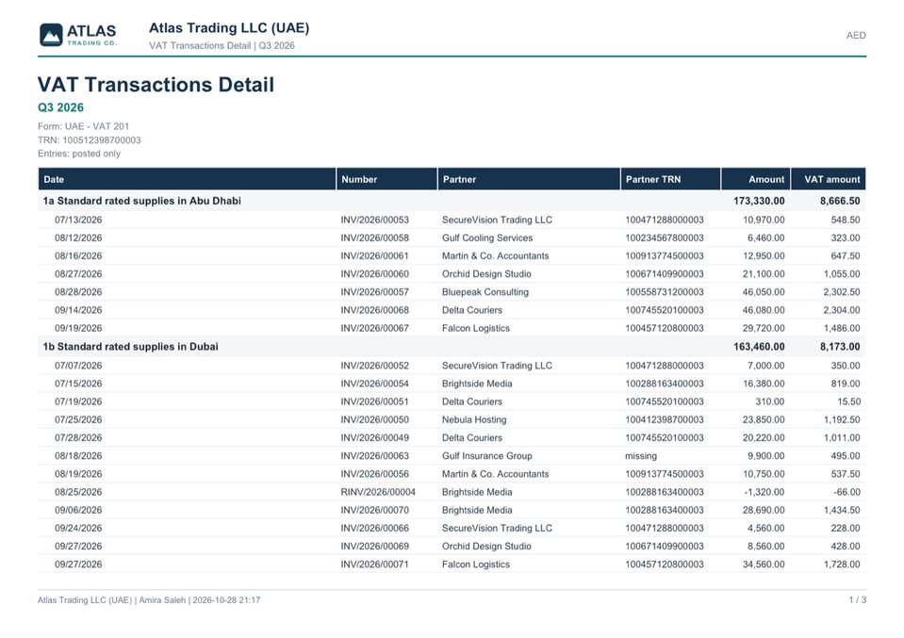Click 'Atlas Trading LLC (UAE)' header title

click(x=229, y=27)
